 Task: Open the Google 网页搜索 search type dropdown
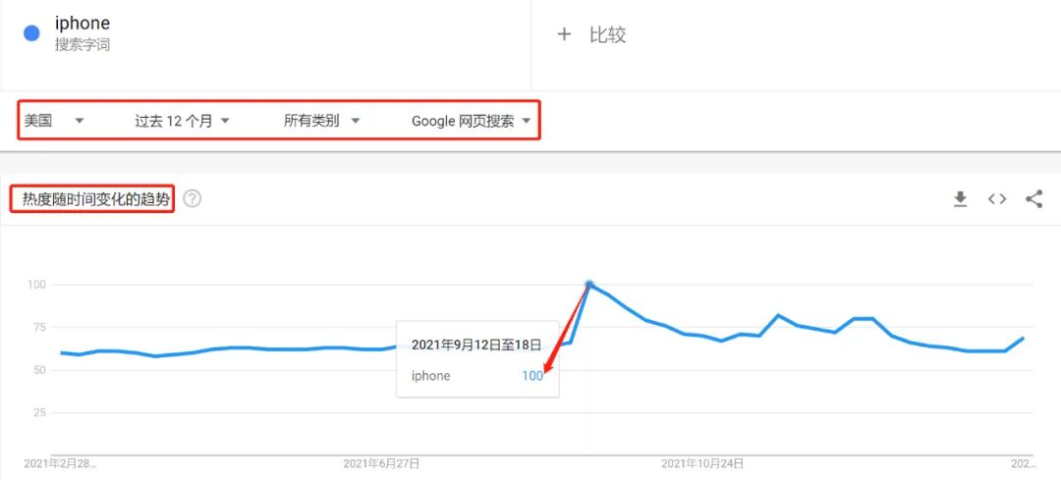(471, 121)
